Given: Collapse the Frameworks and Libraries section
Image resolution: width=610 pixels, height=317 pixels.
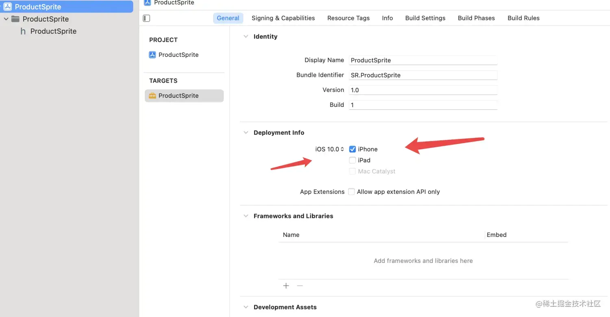Looking at the screenshot, I should pyautogui.click(x=246, y=216).
